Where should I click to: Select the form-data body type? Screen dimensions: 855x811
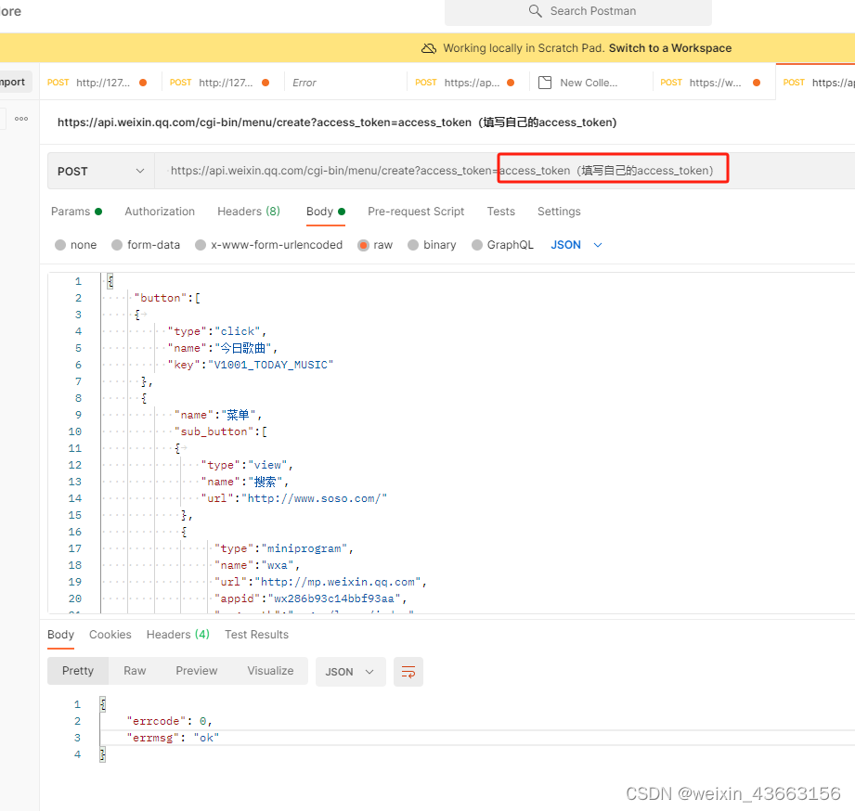(146, 245)
